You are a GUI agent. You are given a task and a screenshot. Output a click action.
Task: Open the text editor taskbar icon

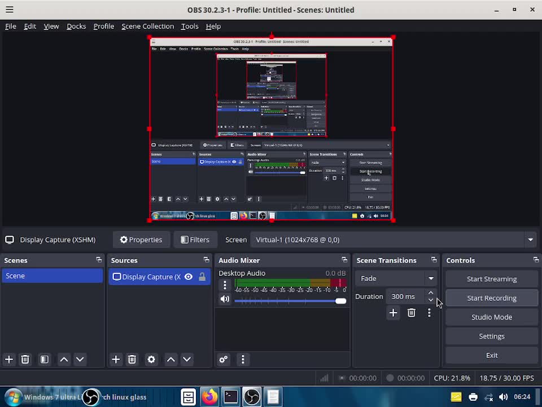[273, 397]
